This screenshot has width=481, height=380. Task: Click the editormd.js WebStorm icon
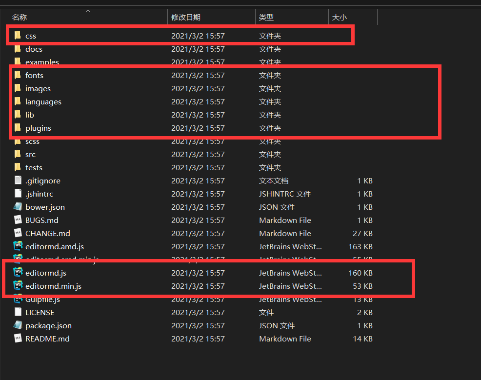click(x=18, y=273)
